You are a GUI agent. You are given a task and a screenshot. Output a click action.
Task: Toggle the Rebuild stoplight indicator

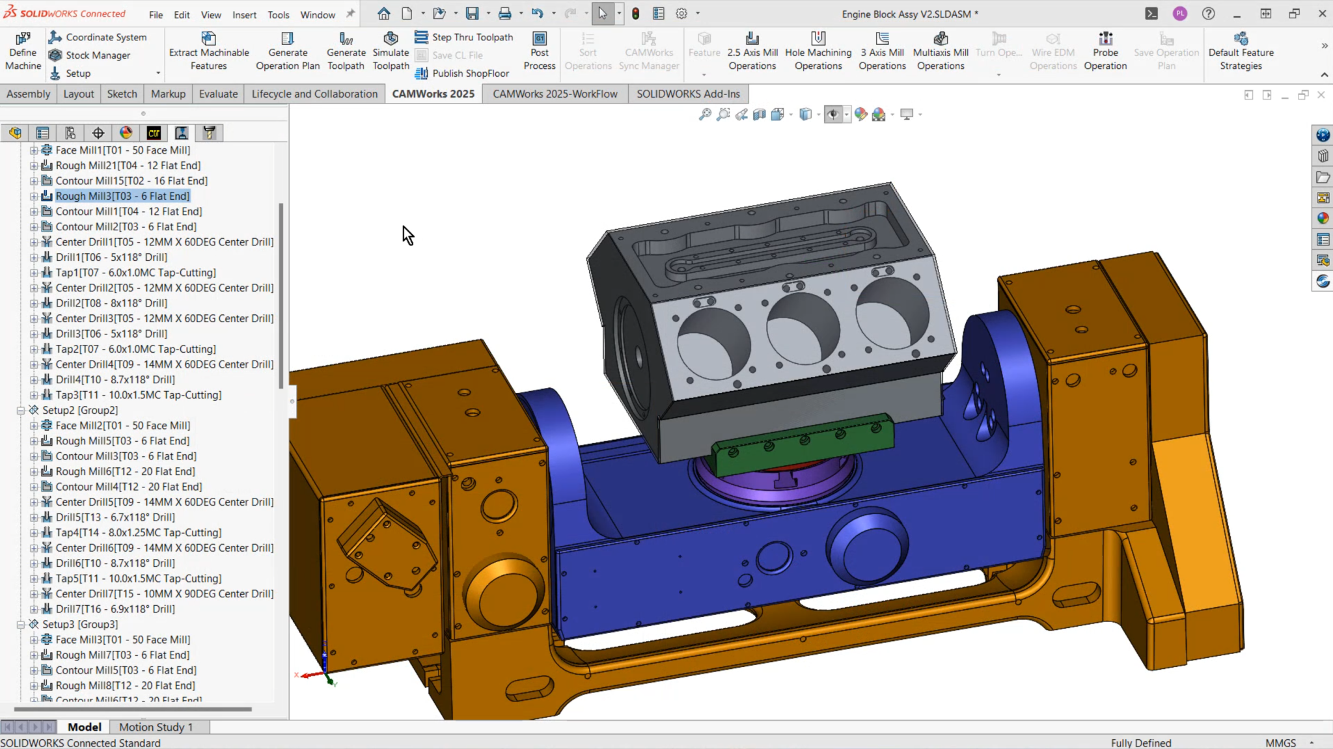pos(635,13)
